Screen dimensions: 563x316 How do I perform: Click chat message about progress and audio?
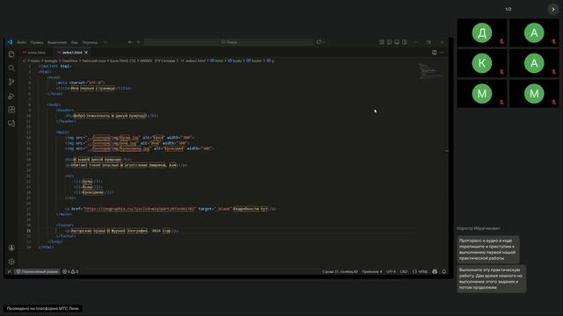(488, 249)
